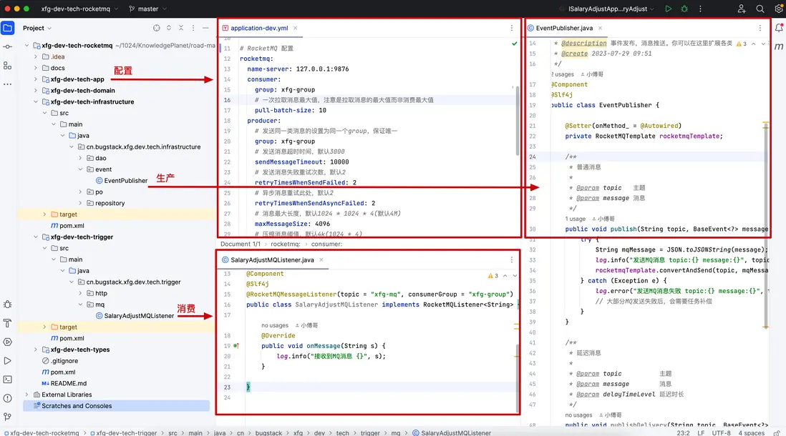Close the EventPublisher.java tab

click(601, 28)
